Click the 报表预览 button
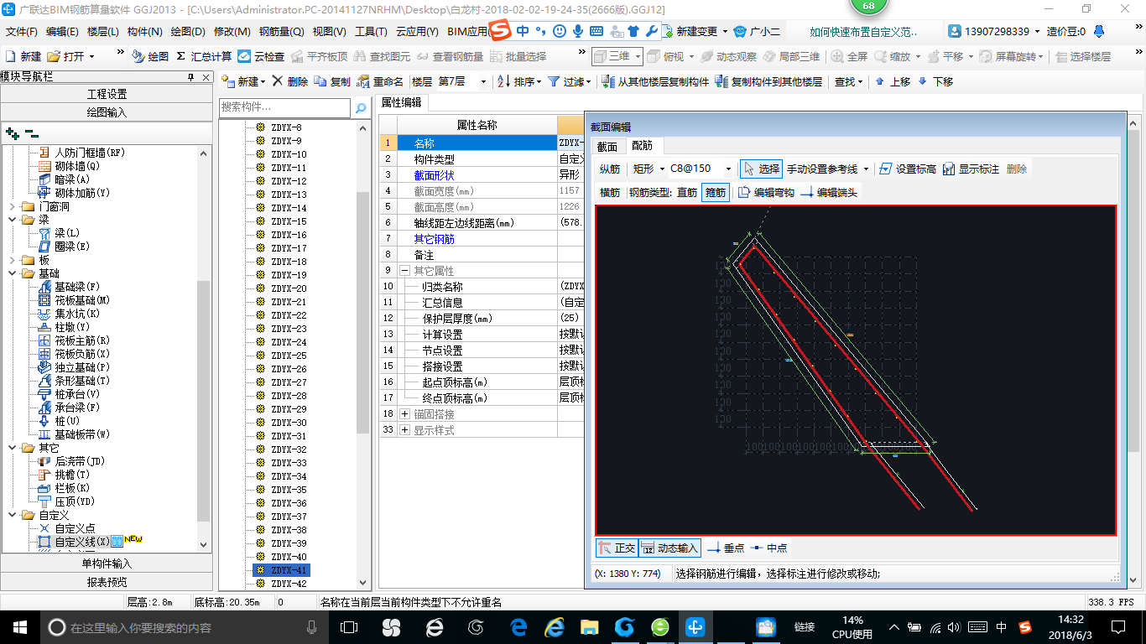Image resolution: width=1146 pixels, height=644 pixels. click(x=107, y=582)
